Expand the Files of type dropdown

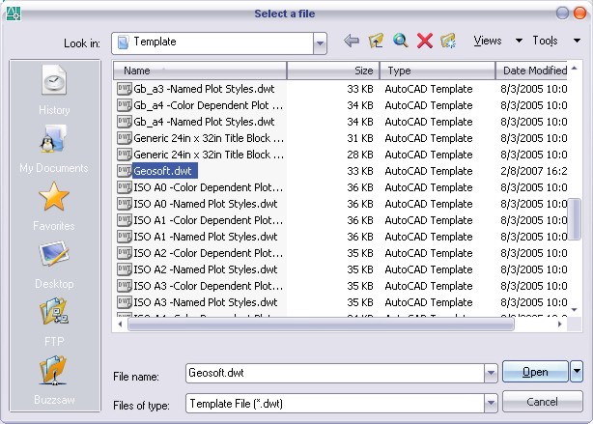coord(490,401)
